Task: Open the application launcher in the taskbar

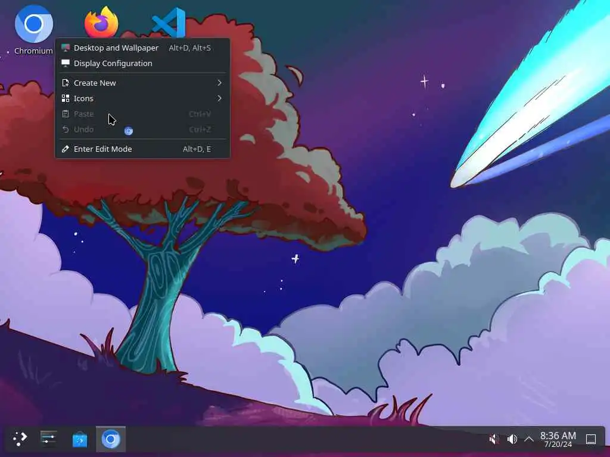Action: (x=20, y=439)
